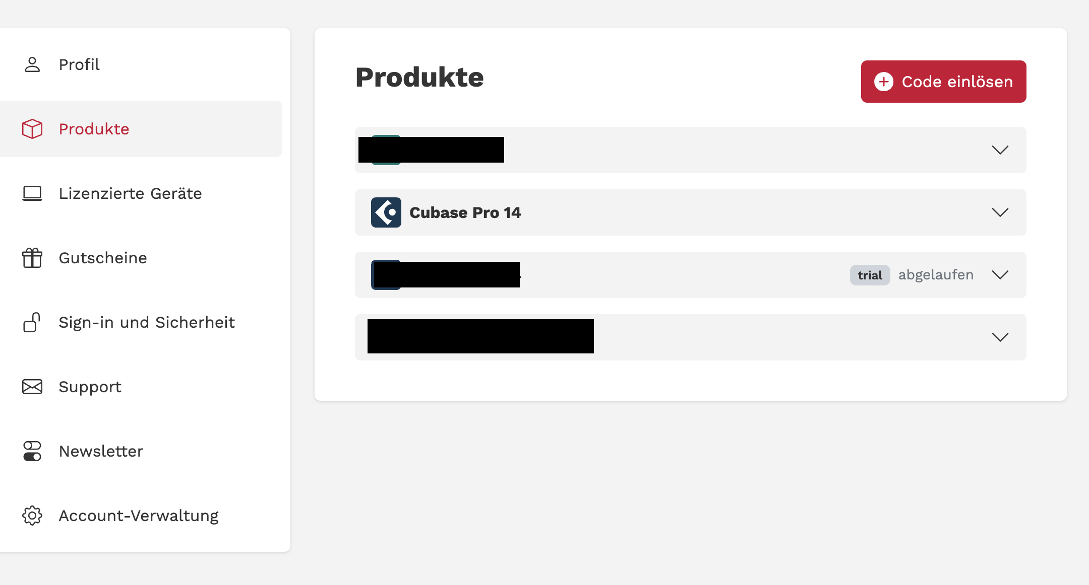The image size is (1089, 585).
Task: Open the Profil section
Action: coord(79,64)
